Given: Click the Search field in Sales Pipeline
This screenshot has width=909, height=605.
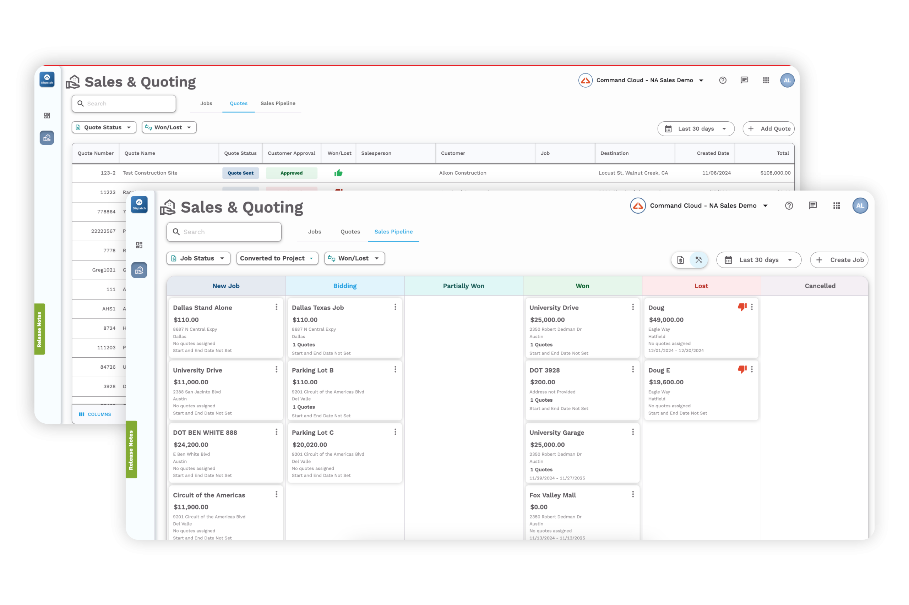Looking at the screenshot, I should click(224, 232).
